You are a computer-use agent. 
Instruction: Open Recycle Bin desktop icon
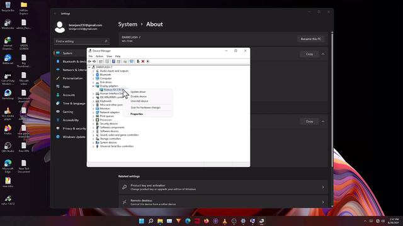coord(8,7)
